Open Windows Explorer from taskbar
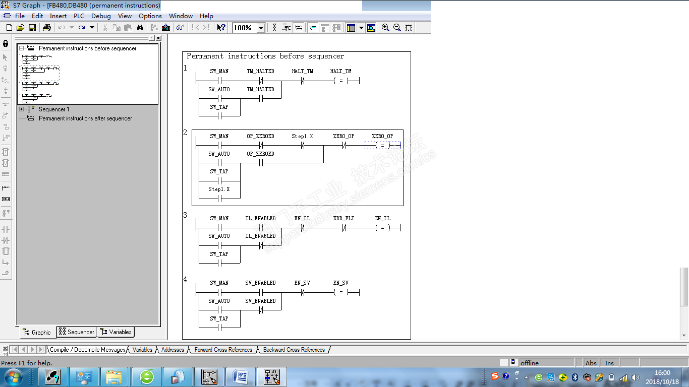Screen dimensions: 689x387 tap(114, 377)
